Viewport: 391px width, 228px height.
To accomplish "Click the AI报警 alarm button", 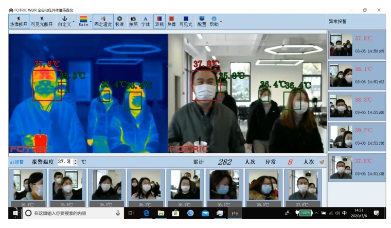I will pyautogui.click(x=17, y=162).
